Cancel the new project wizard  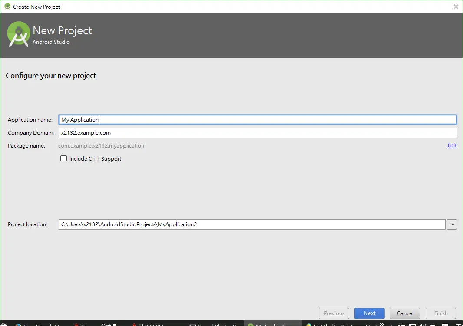405,313
